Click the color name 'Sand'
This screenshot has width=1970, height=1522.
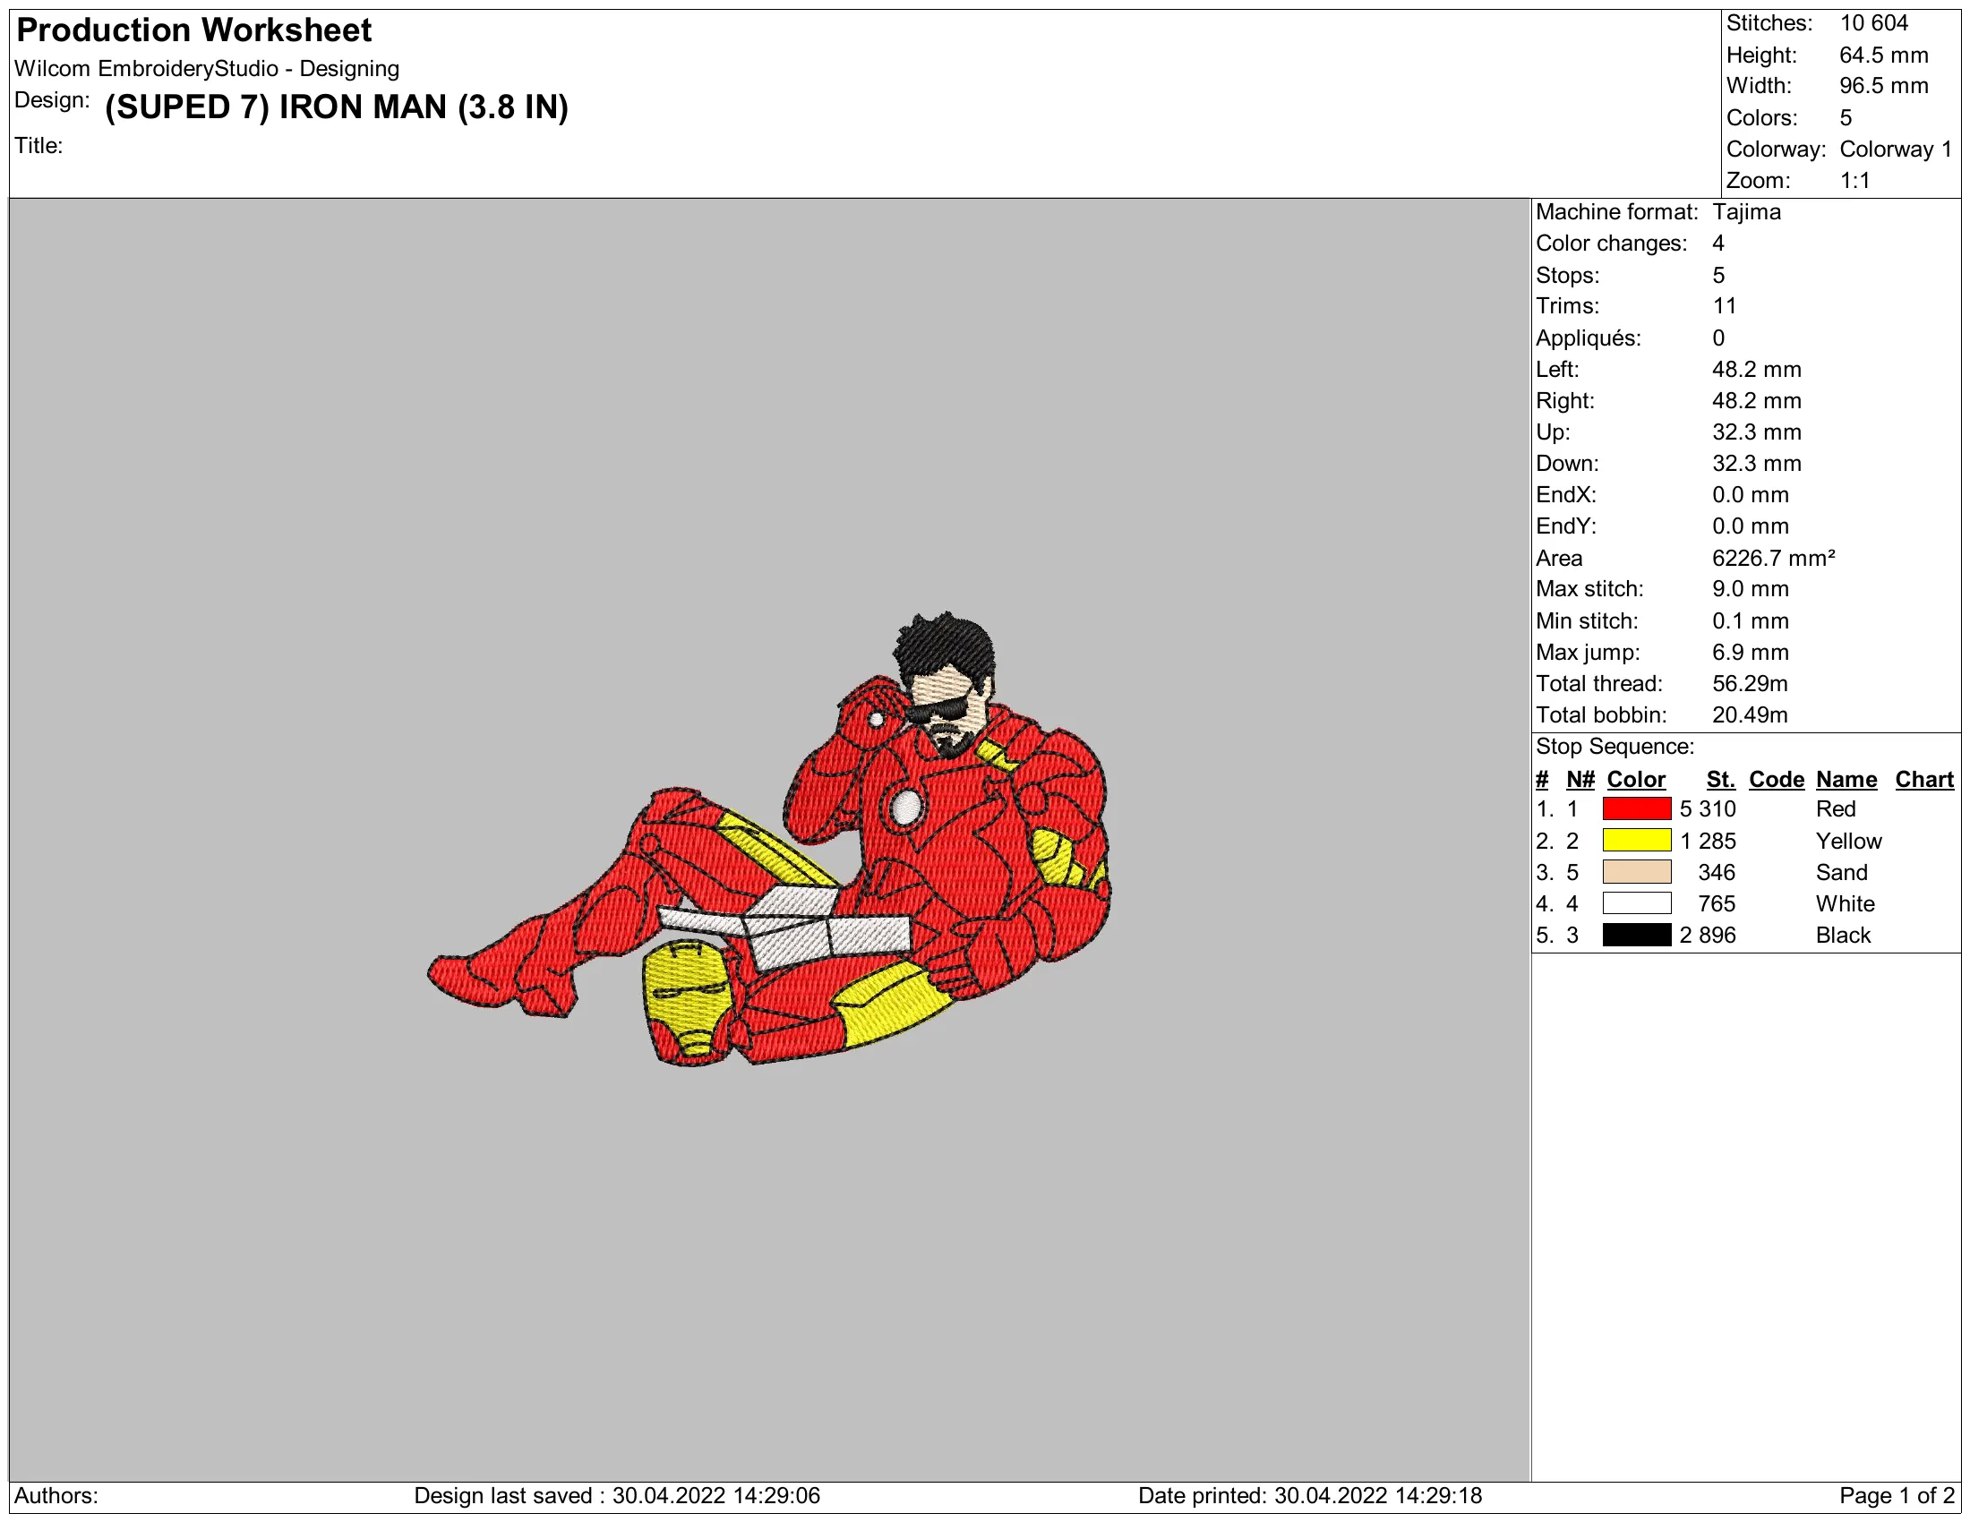tap(1841, 873)
